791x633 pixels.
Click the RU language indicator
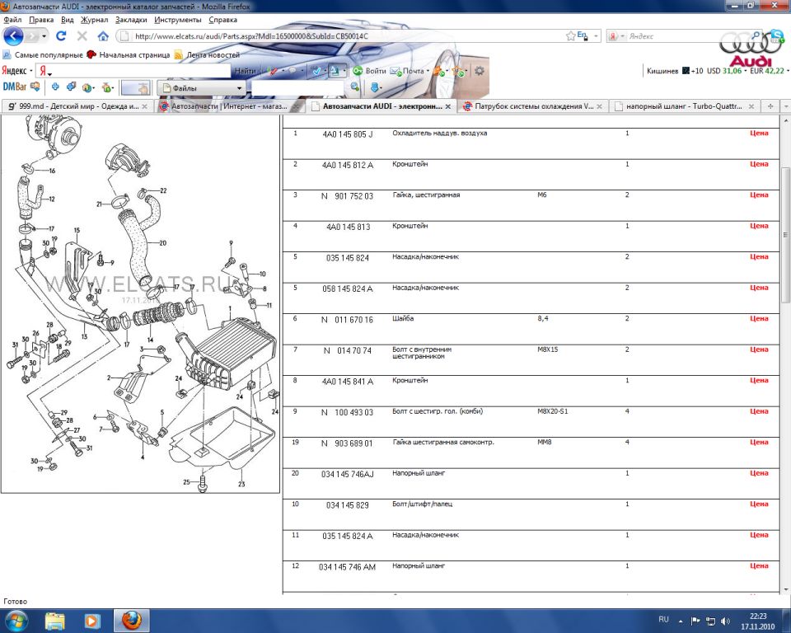tap(663, 619)
